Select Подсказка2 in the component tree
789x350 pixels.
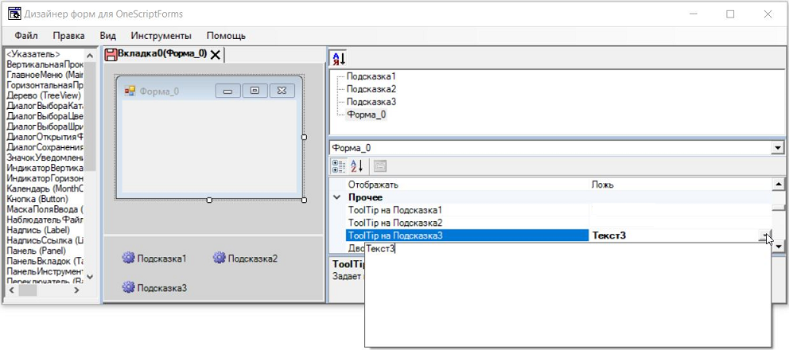(371, 89)
